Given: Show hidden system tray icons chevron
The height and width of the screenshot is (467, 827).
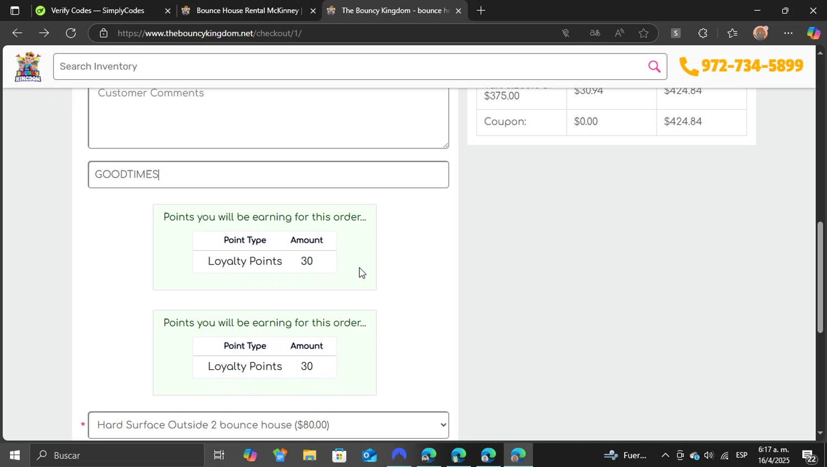Looking at the screenshot, I should pyautogui.click(x=665, y=455).
